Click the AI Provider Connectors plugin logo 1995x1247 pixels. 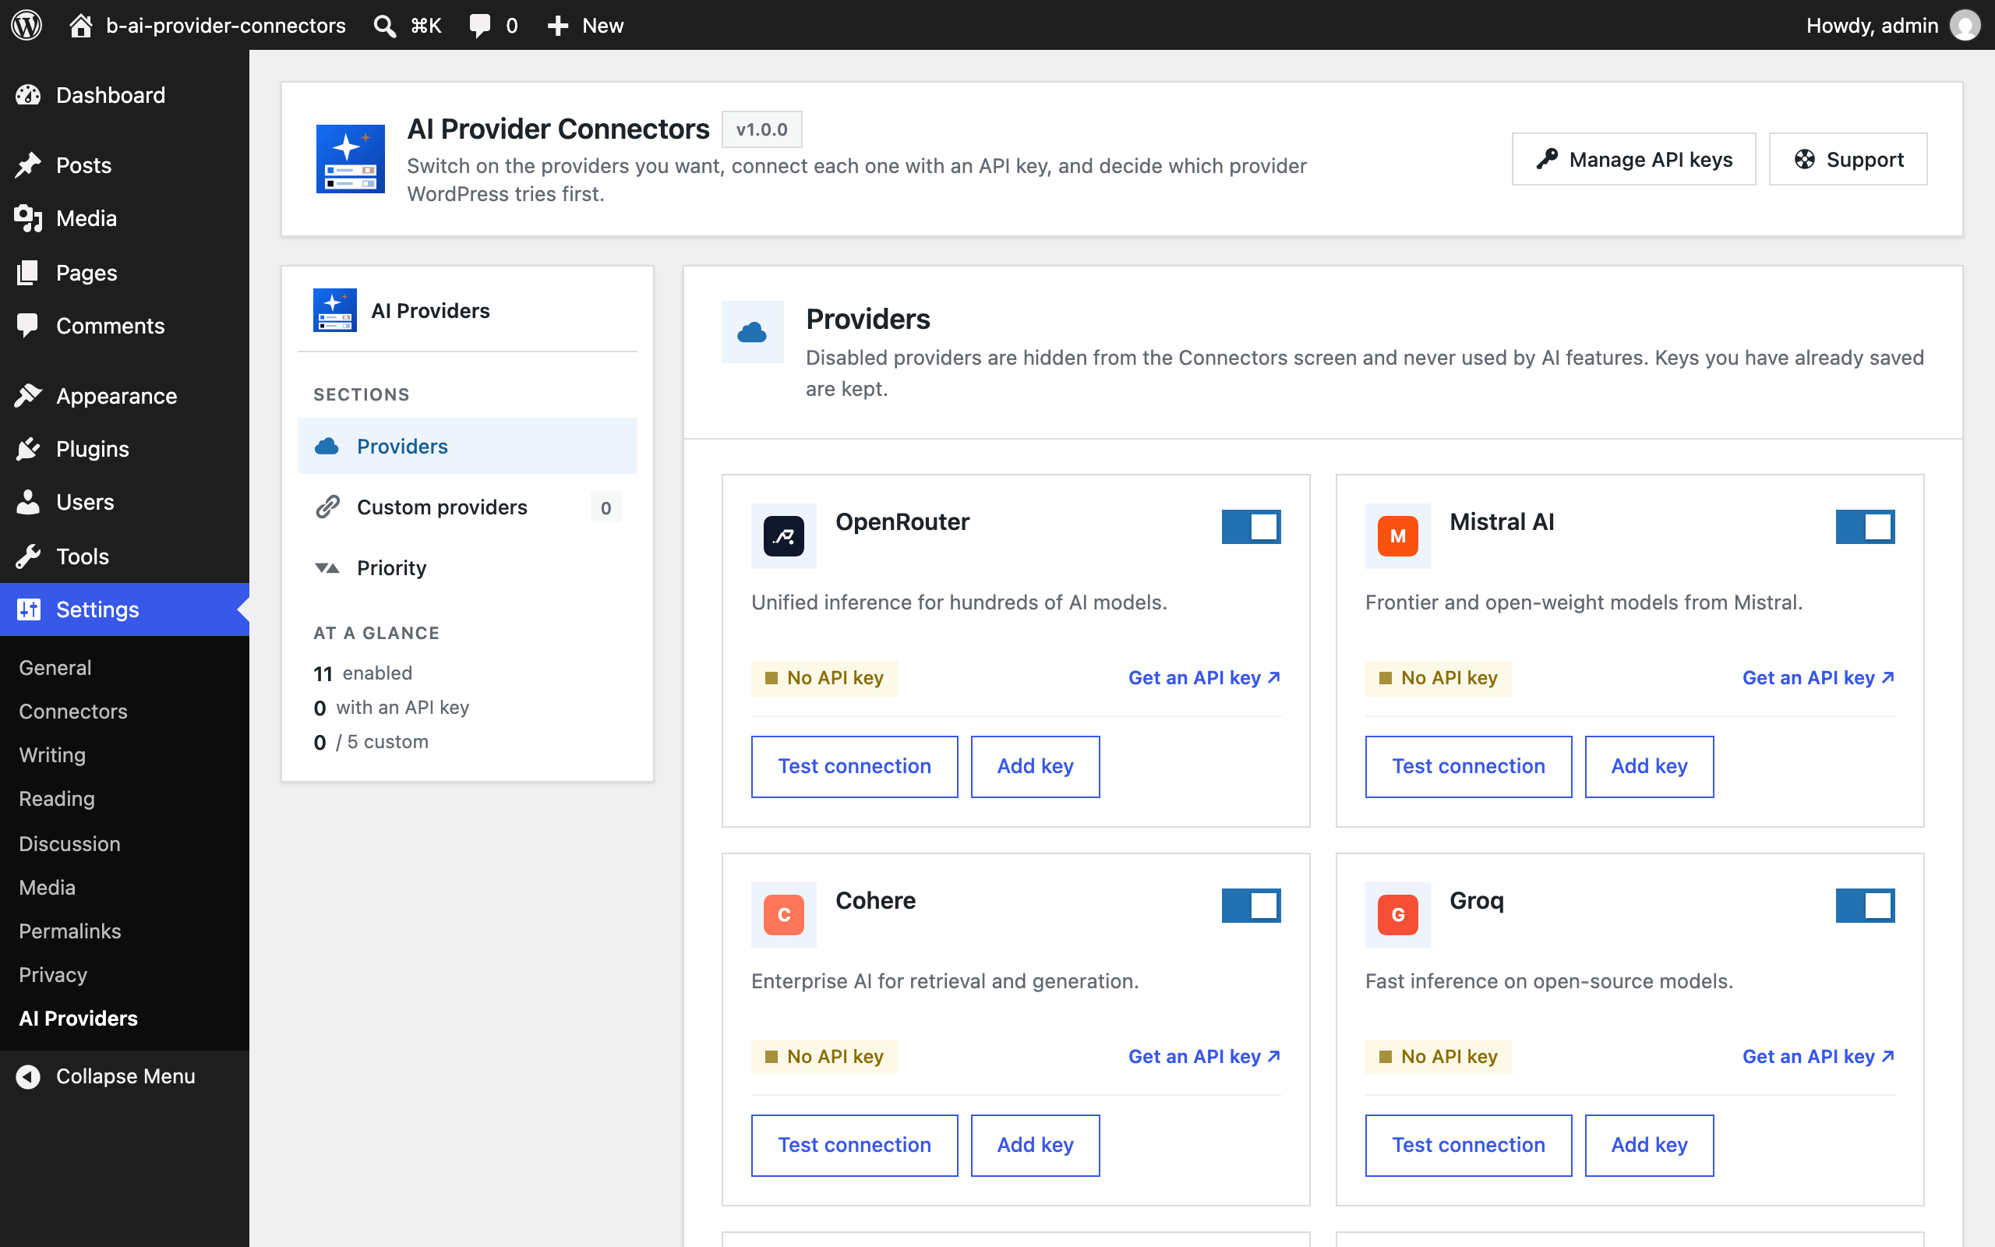[351, 158]
